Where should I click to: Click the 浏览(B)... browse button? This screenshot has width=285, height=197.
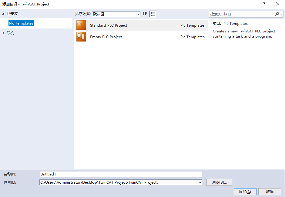[x=219, y=182]
